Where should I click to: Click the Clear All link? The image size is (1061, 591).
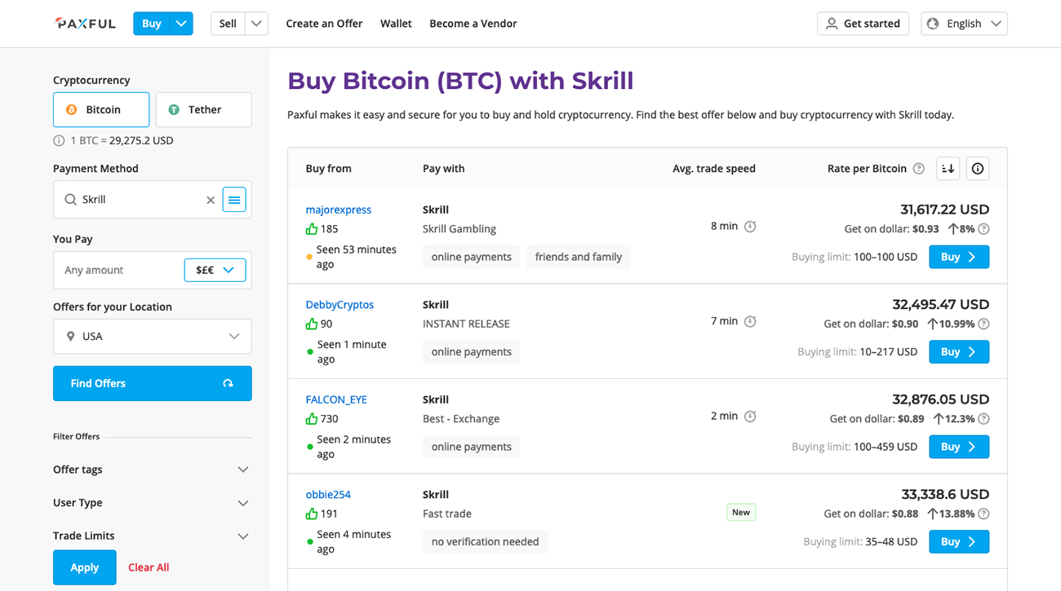(x=149, y=567)
